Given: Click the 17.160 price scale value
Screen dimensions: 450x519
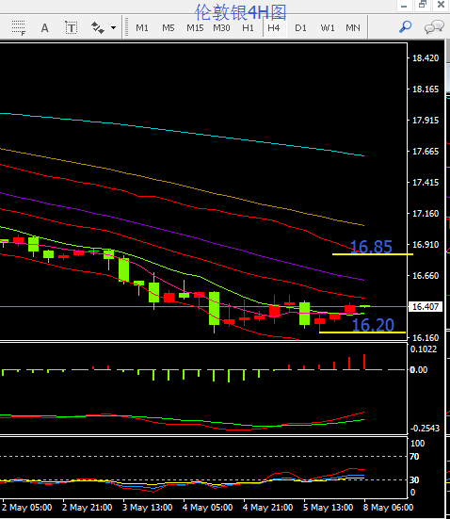Looking at the screenshot, I should tap(426, 214).
